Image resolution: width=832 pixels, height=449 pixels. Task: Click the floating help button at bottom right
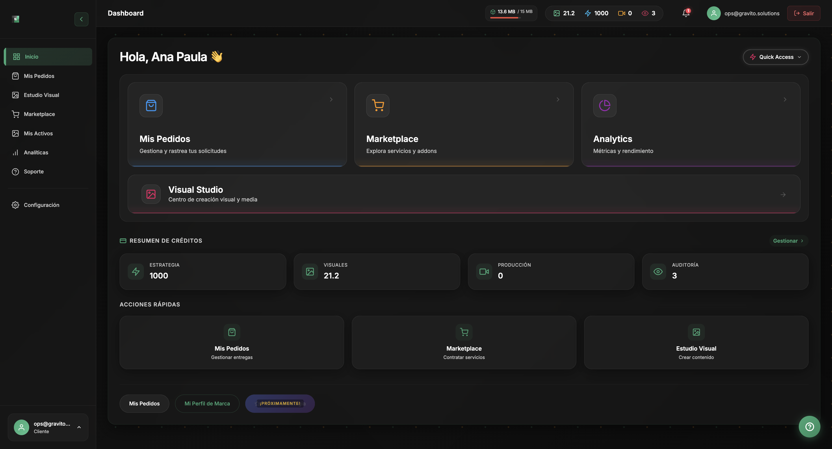pyautogui.click(x=809, y=426)
